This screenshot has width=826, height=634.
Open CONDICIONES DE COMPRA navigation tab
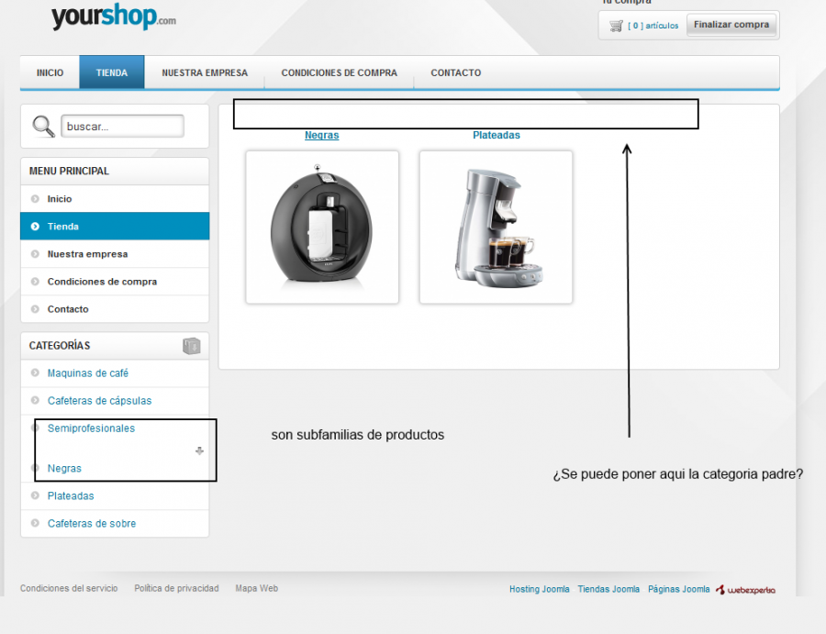tap(340, 72)
